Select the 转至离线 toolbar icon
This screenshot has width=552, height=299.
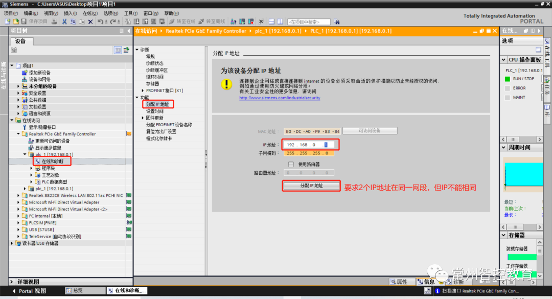(x=212, y=22)
